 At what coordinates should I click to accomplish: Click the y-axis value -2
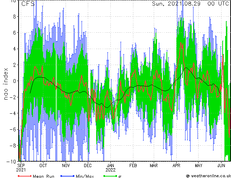(x=13, y=97)
